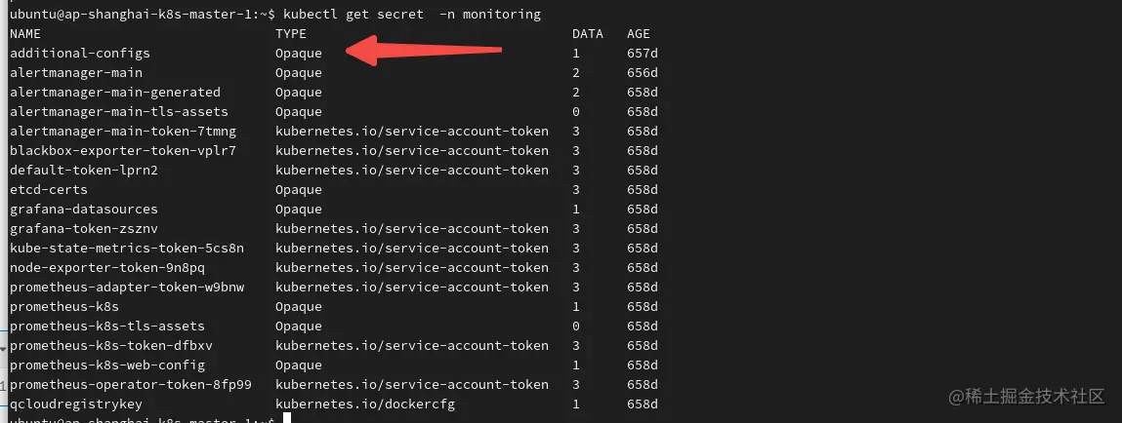The image size is (1122, 423).
Task: Click the kubectl get secret command text
Action: tap(412, 15)
